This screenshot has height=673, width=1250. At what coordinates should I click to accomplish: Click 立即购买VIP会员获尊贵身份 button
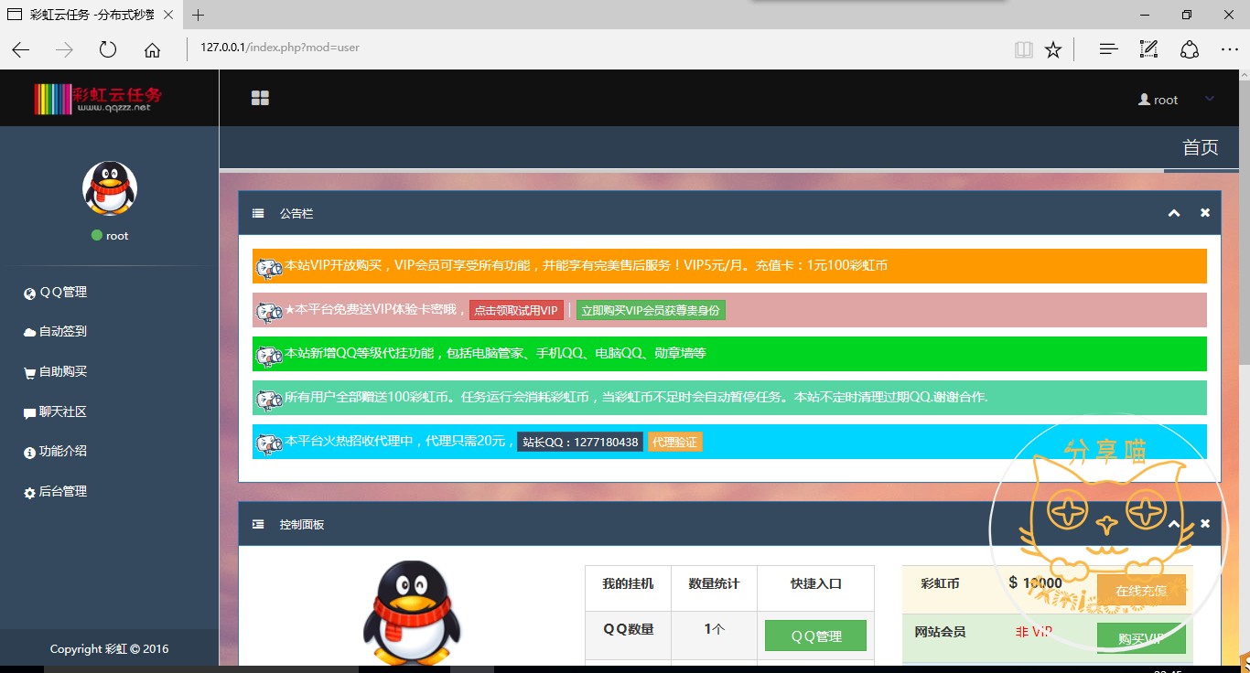(x=651, y=310)
